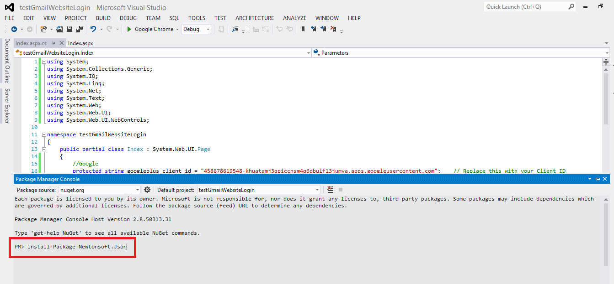614x284 pixels.
Task: Open the HELP menu
Action: (354, 18)
